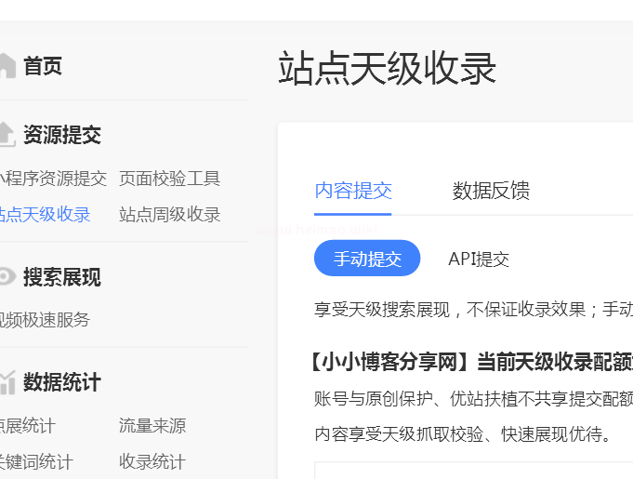Viewport: 633px width, 479px height.
Task: View 流量来源 statistics
Action: click(152, 426)
